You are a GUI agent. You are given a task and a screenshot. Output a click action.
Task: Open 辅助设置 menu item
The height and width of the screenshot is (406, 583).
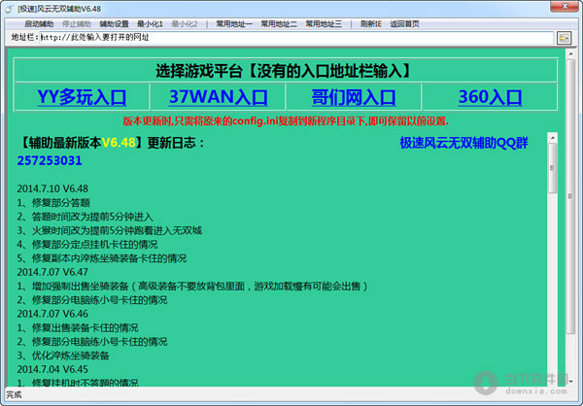point(114,24)
